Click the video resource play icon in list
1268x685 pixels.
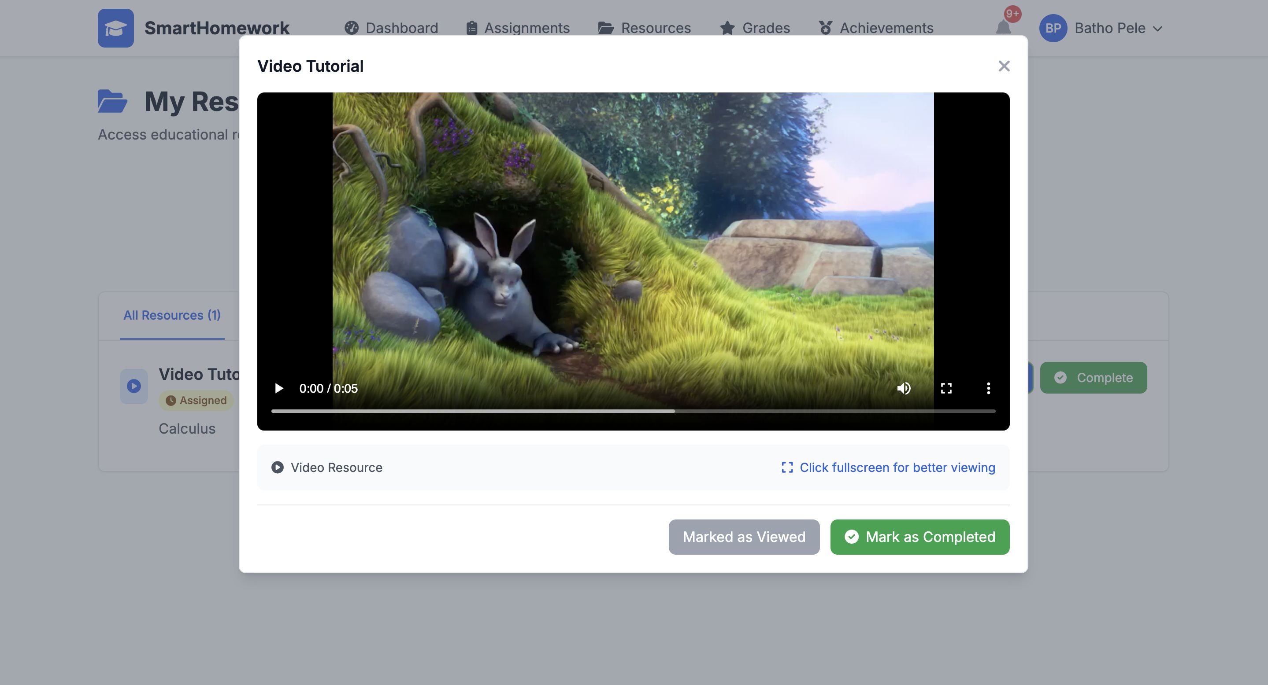click(x=134, y=387)
